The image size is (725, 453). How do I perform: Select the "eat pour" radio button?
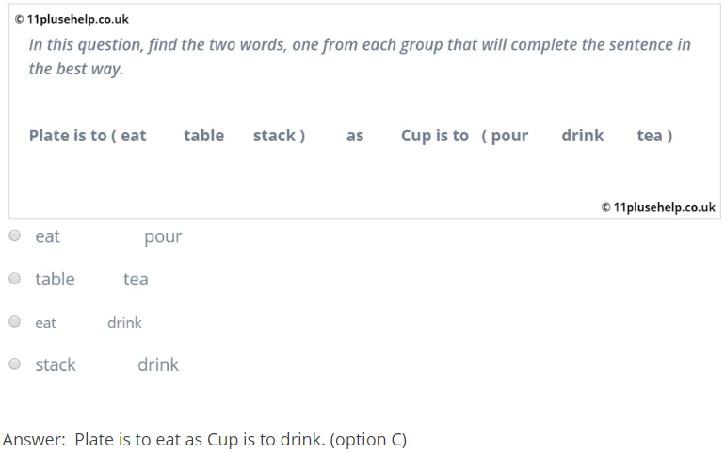pos(14,236)
